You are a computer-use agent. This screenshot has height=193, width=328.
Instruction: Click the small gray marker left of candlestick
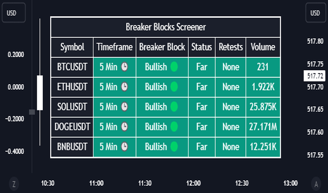click(32, 112)
